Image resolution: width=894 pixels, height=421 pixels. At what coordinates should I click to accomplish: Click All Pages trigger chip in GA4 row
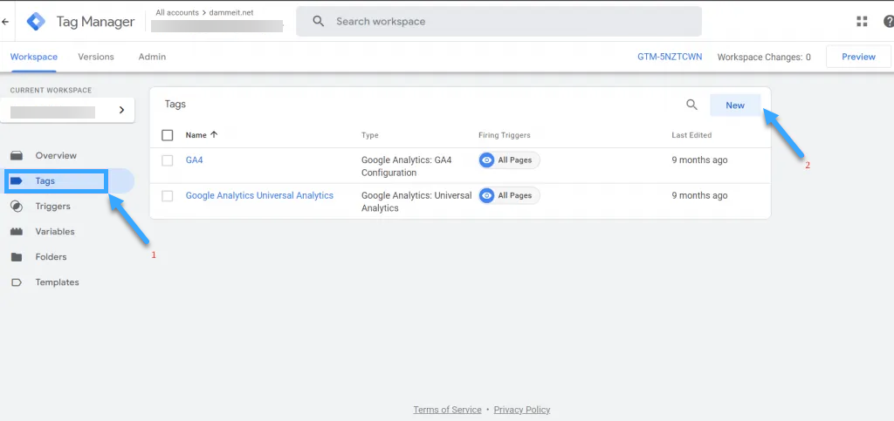[x=509, y=160]
